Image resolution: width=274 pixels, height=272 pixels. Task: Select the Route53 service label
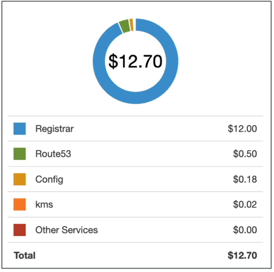coord(53,154)
